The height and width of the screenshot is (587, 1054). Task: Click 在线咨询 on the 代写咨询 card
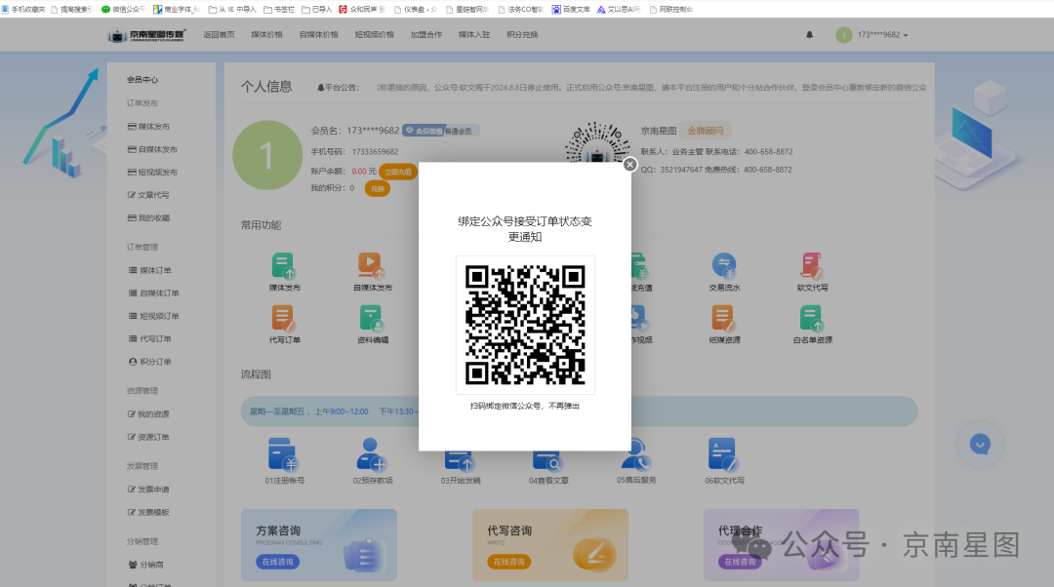pyautogui.click(x=508, y=562)
